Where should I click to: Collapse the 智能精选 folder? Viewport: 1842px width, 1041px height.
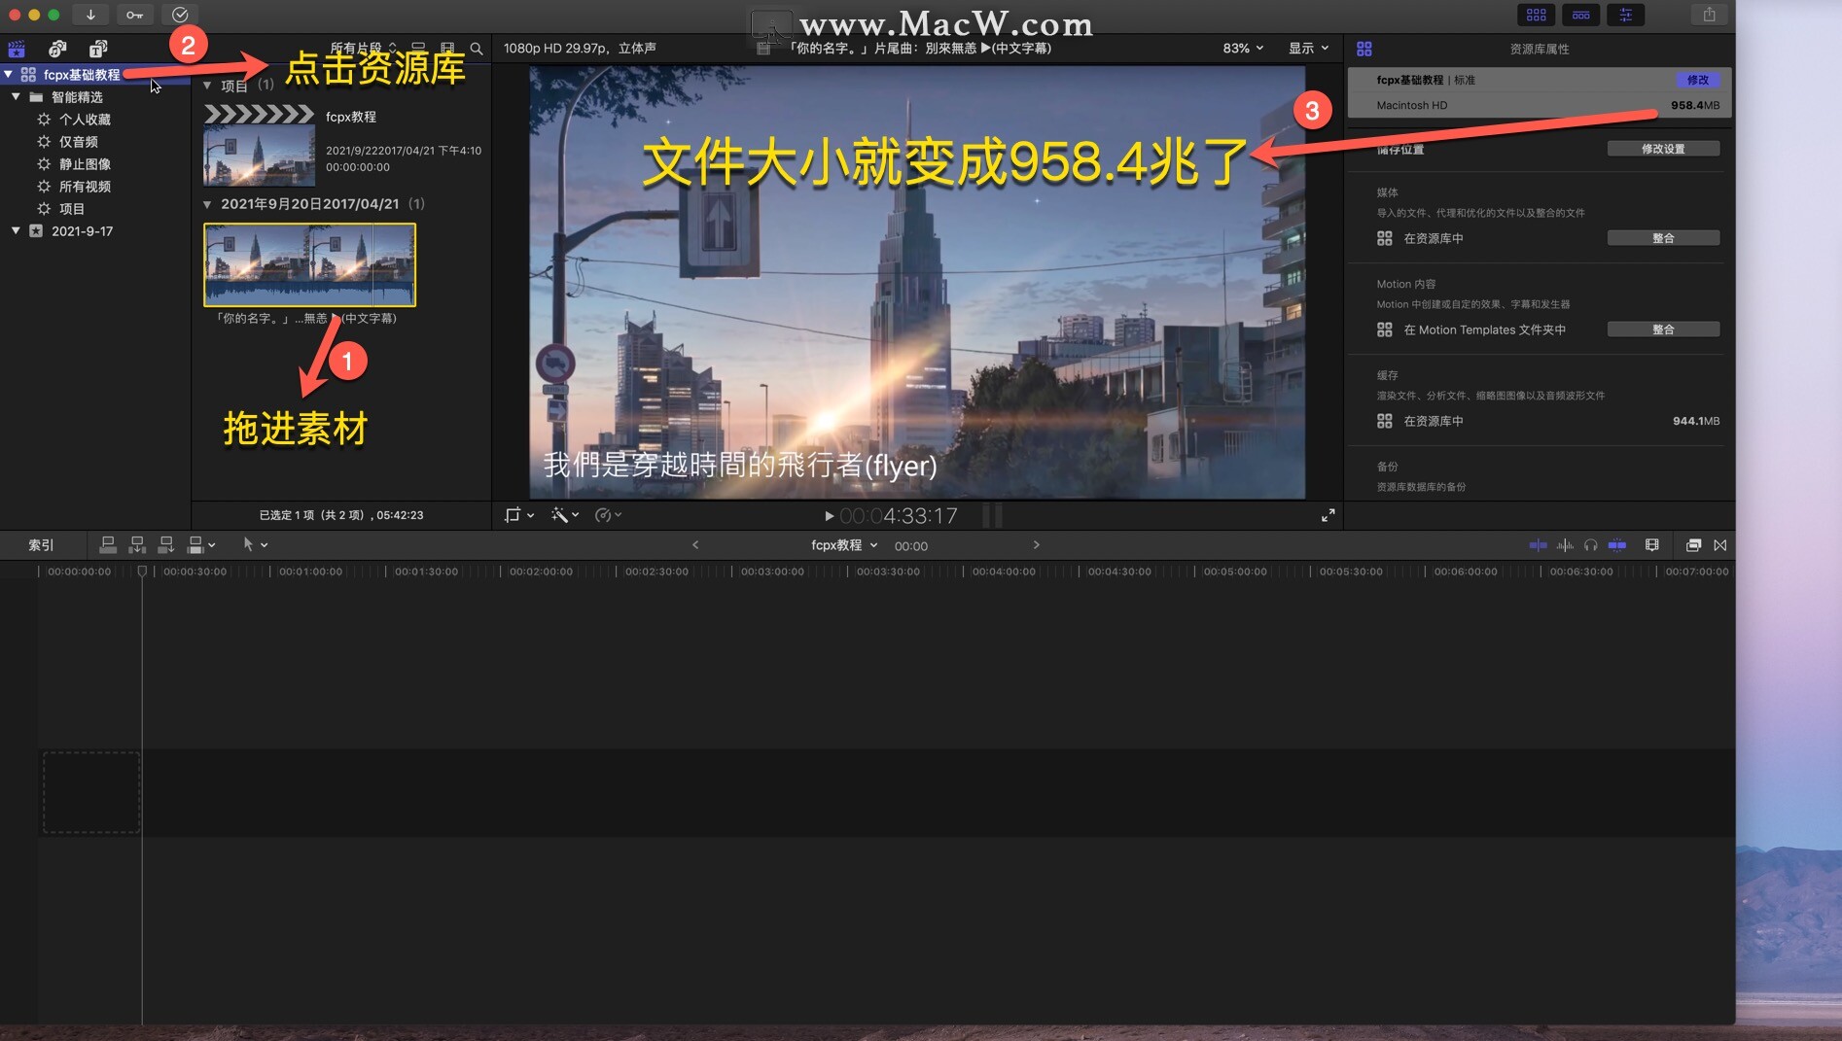point(16,96)
